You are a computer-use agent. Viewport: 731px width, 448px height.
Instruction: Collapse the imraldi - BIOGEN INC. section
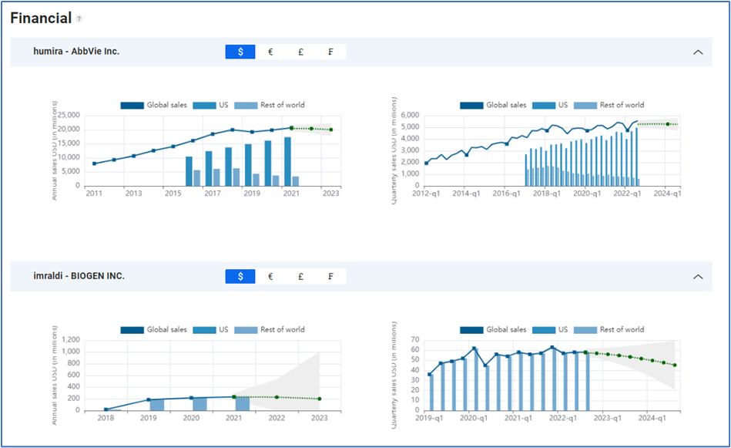pyautogui.click(x=698, y=277)
